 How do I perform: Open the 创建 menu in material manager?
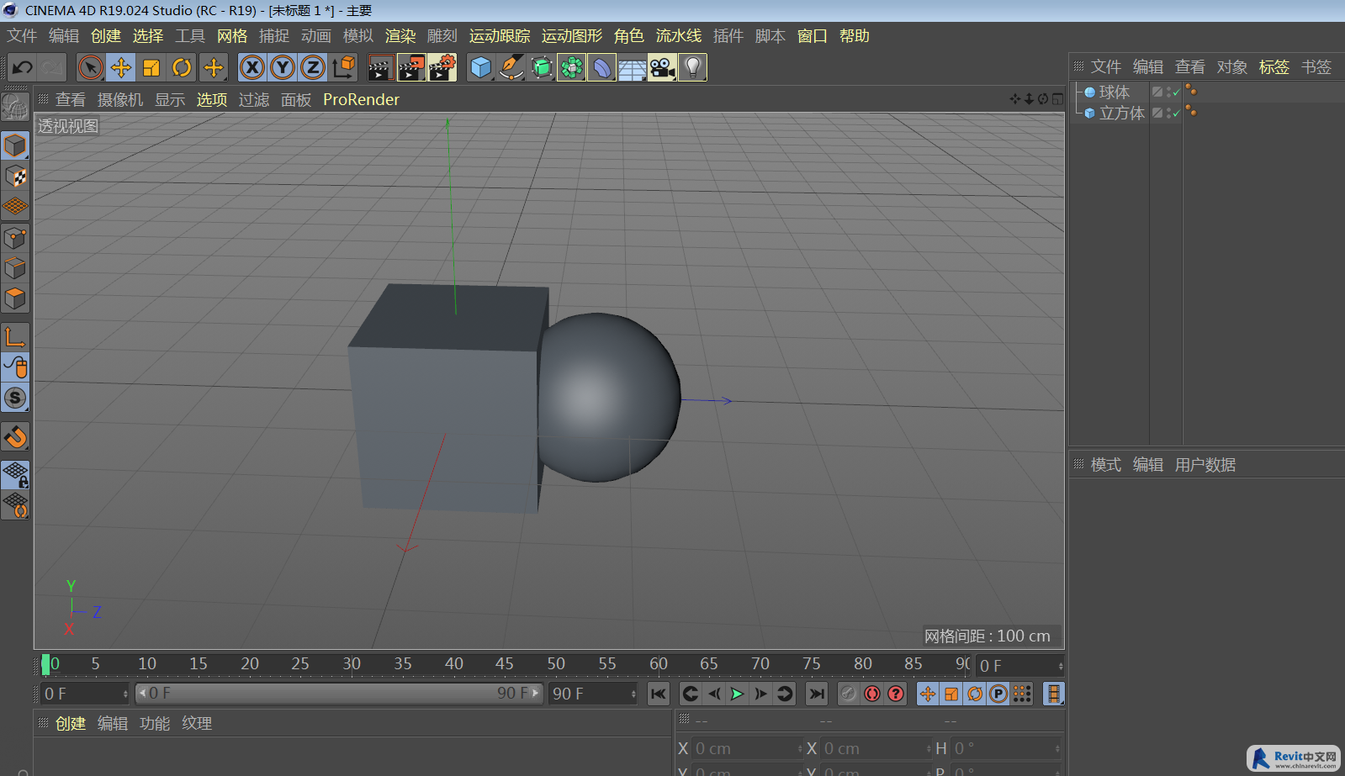tap(71, 723)
